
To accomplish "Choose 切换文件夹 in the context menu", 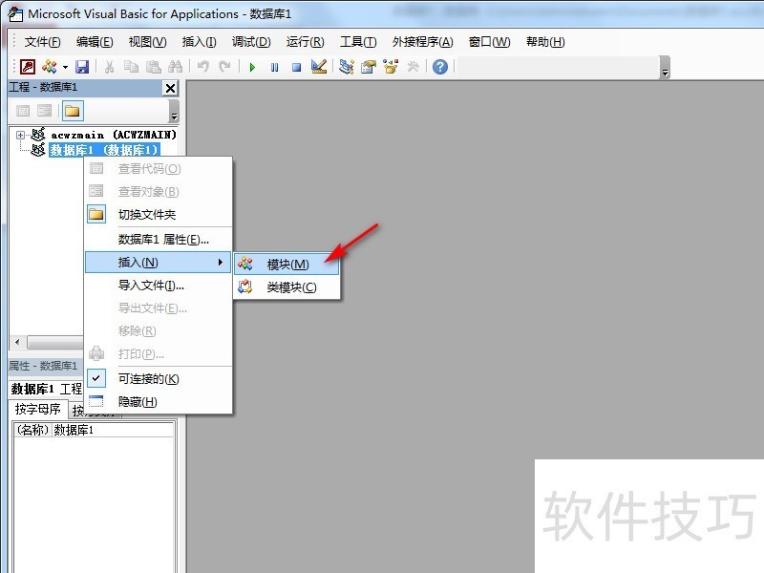I will coord(147,215).
